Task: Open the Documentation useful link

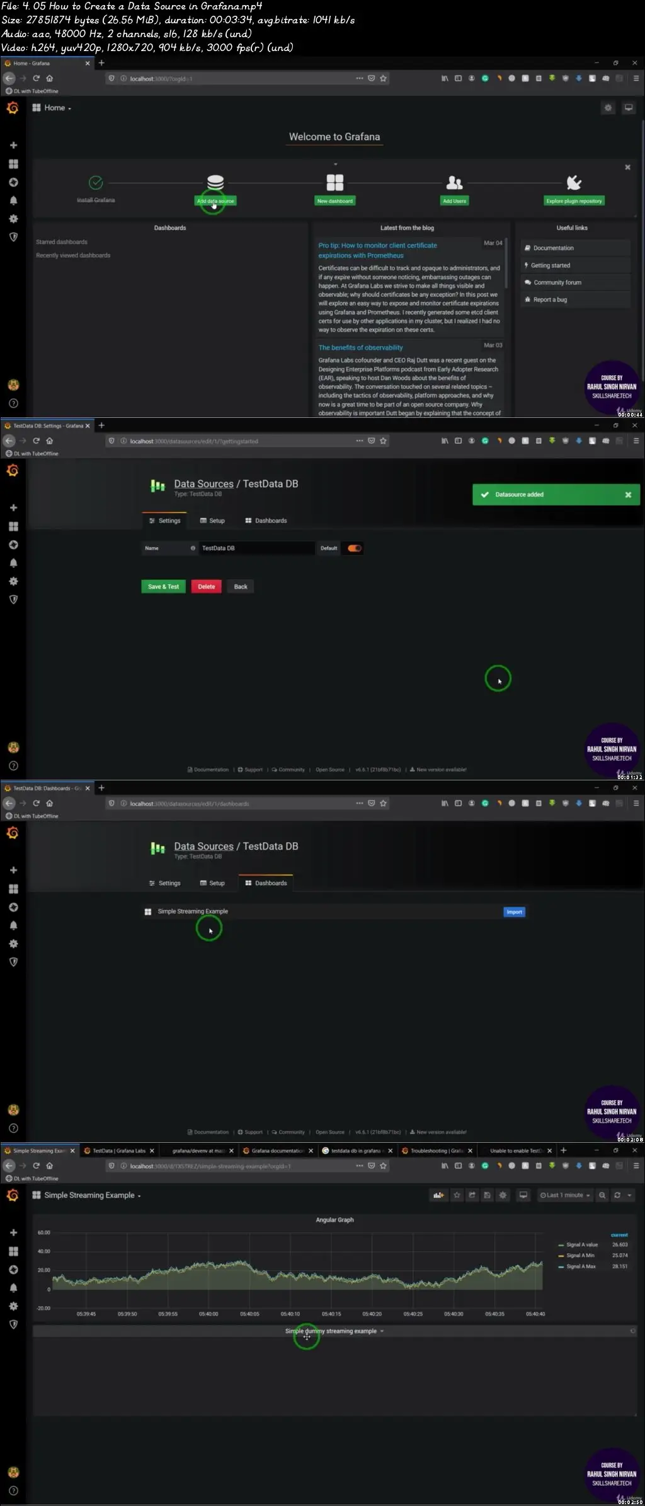Action: 576,248
